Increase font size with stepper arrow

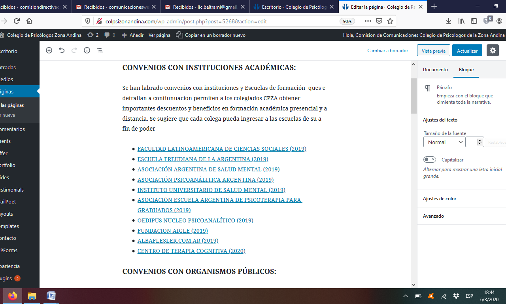pos(480,140)
